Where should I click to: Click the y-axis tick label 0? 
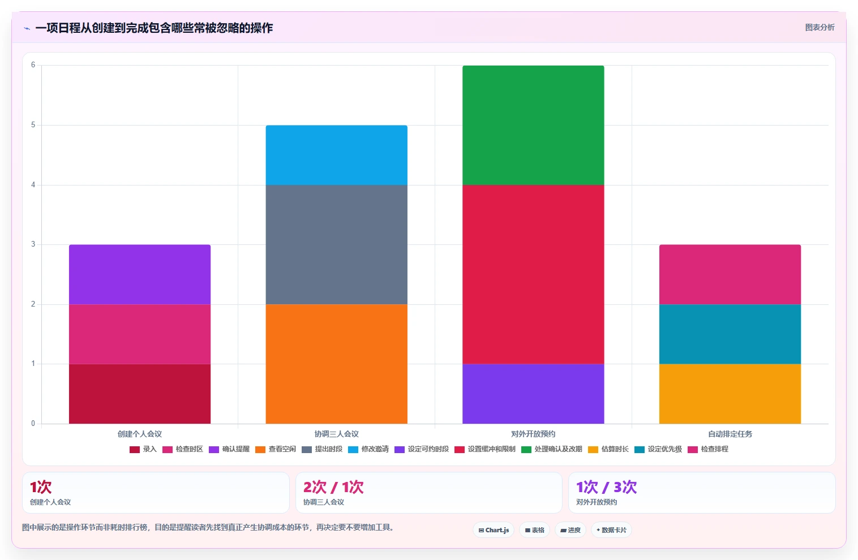click(x=33, y=424)
